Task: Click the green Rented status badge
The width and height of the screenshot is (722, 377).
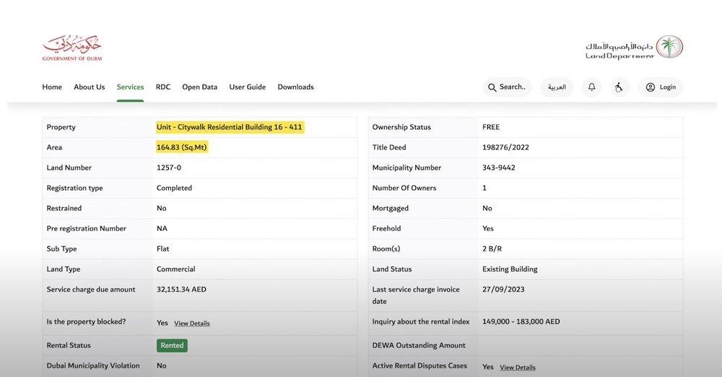Action: pyautogui.click(x=172, y=345)
